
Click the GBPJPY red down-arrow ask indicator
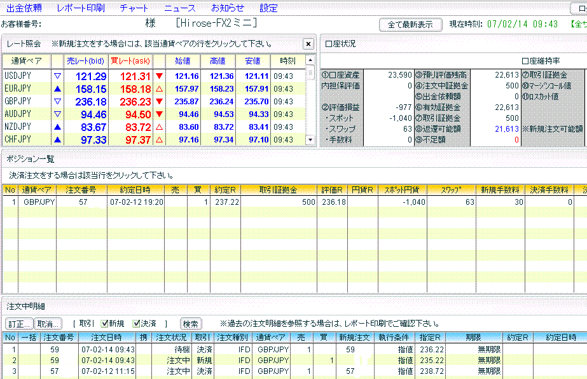coord(159,102)
